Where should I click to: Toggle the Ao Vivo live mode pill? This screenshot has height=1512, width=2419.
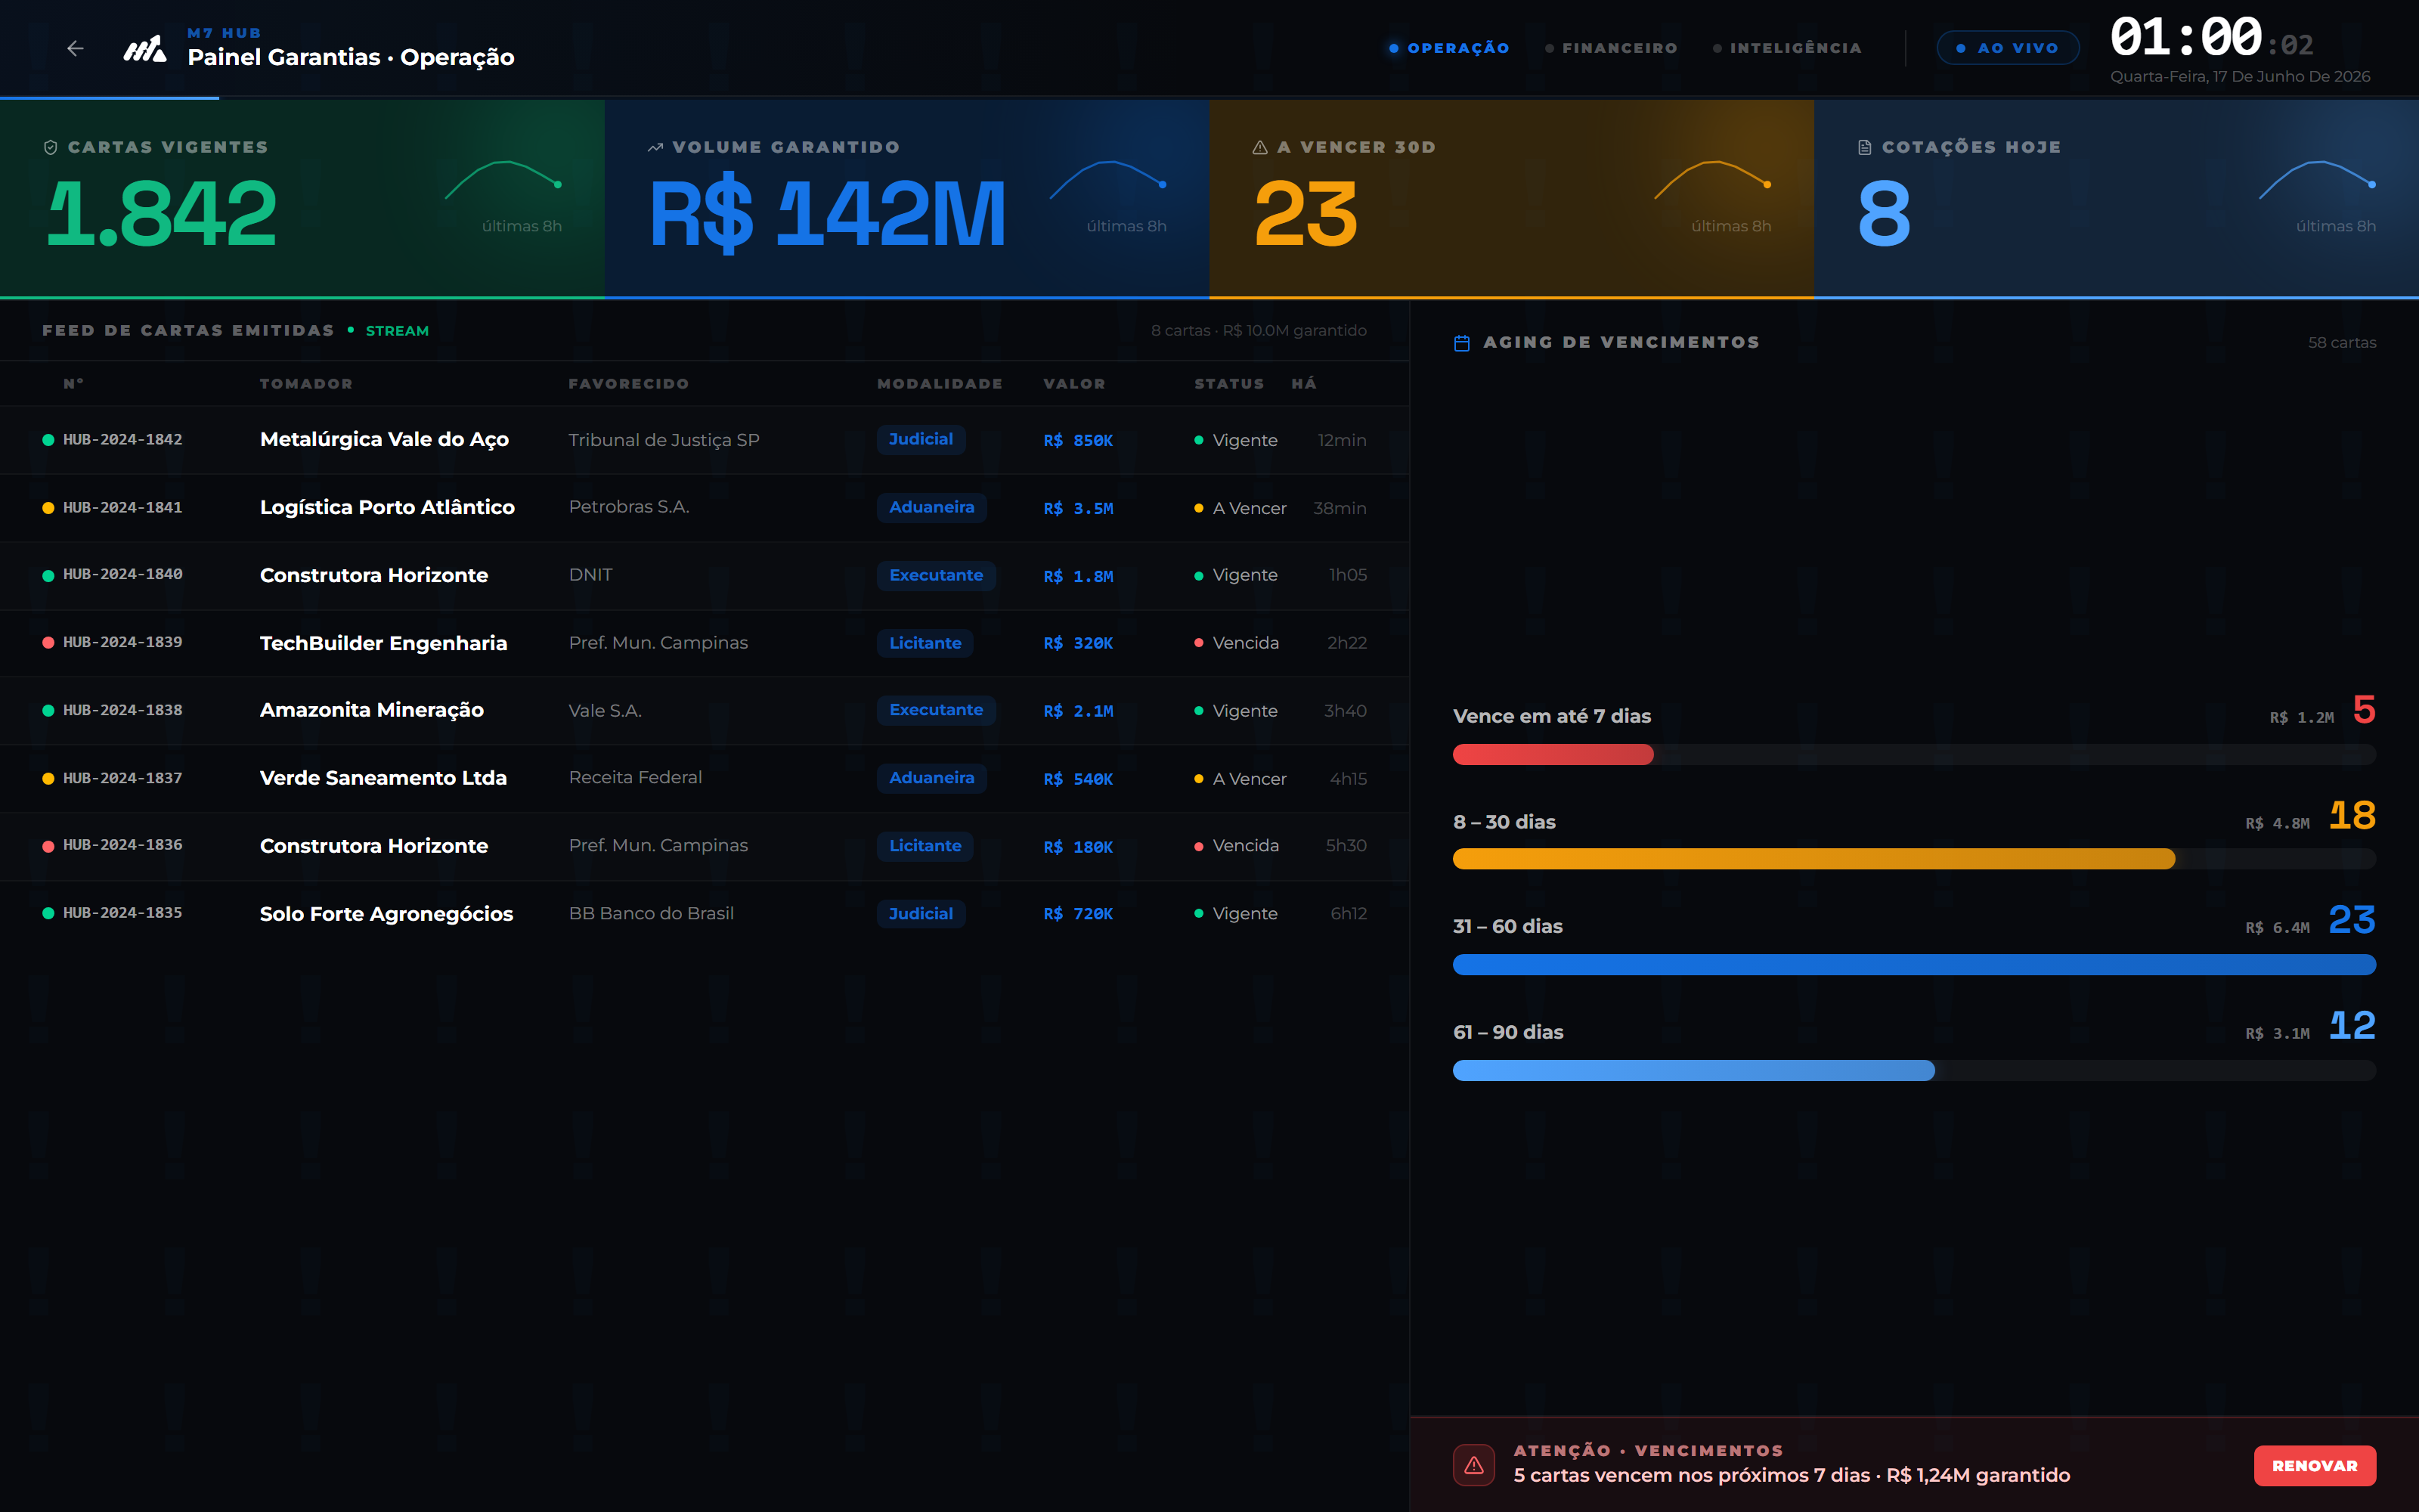click(2007, 48)
